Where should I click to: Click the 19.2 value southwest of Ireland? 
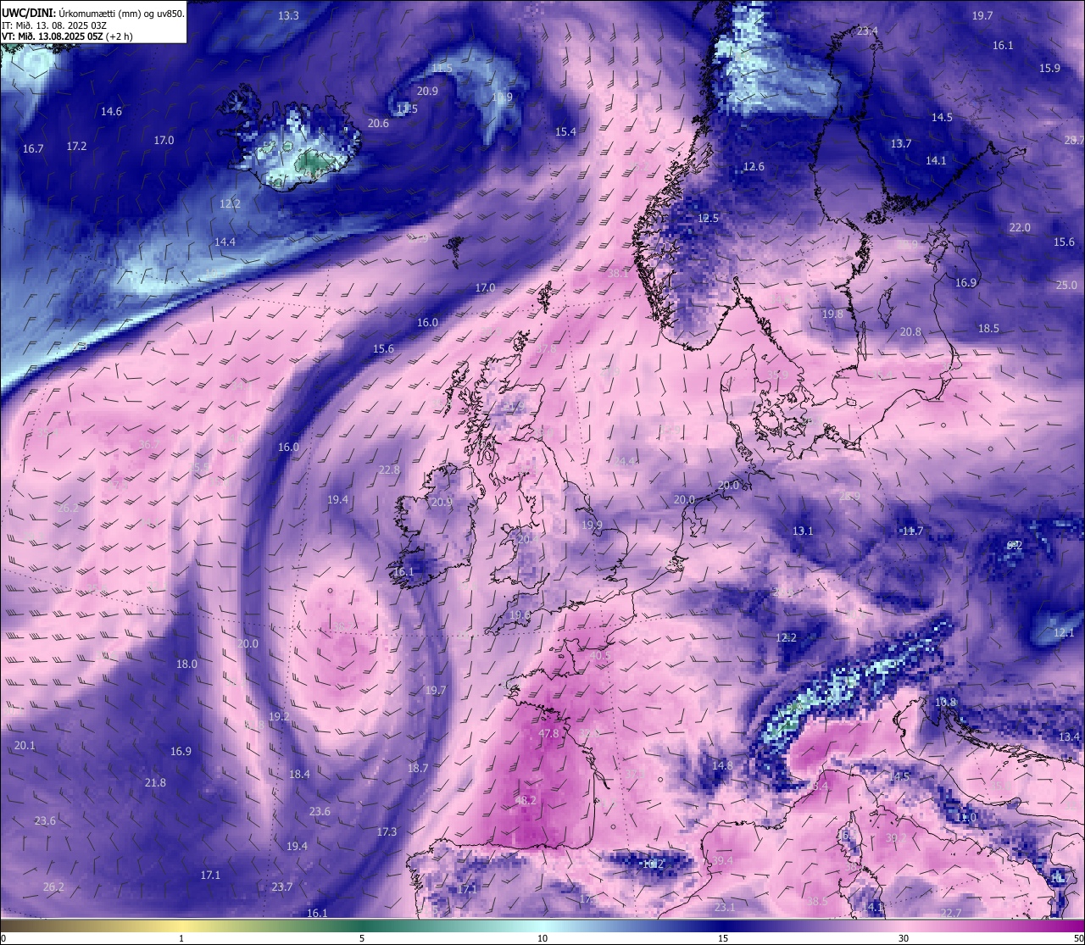279,717
